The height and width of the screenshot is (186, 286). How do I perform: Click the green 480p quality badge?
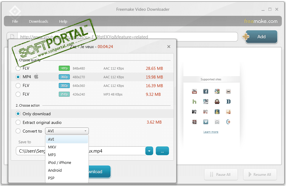(64, 68)
